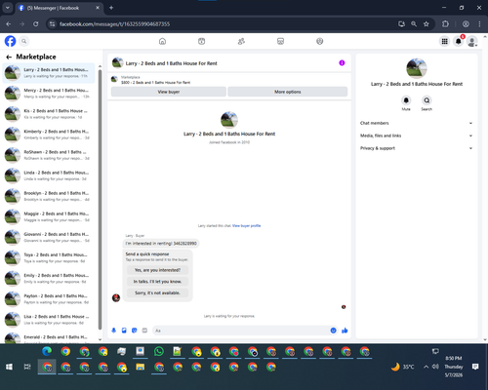Open the GIF picker icon
Viewport: 488px width, 390px height.
(x=144, y=331)
